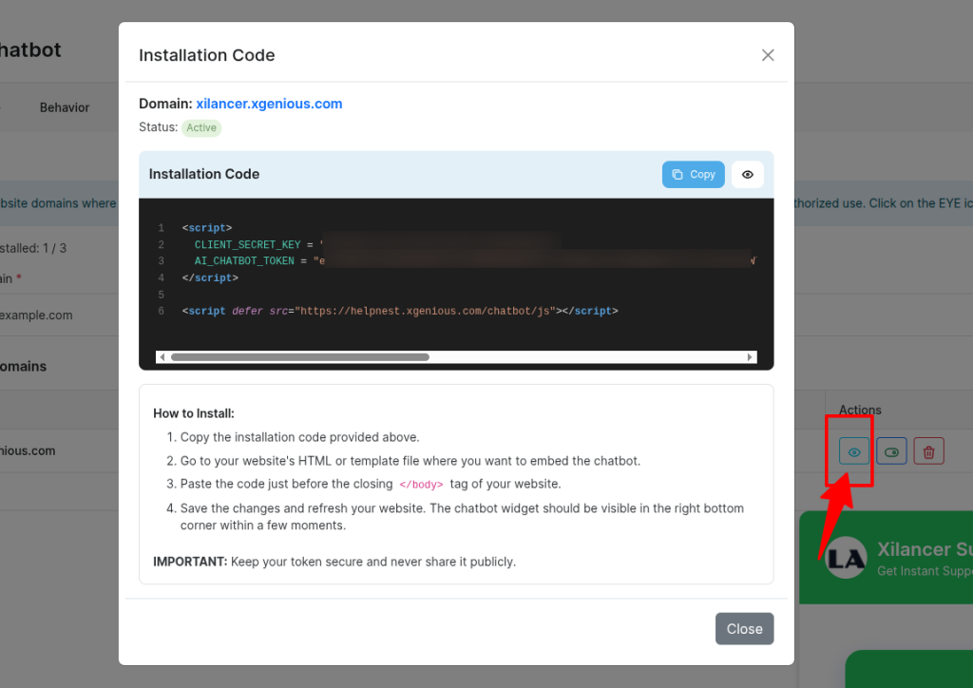Click the </body> tag in instructions
The height and width of the screenshot is (688, 973).
tap(421, 485)
